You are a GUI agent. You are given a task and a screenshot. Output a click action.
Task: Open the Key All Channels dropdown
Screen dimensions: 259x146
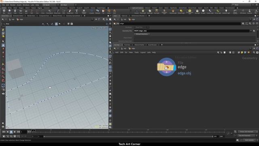[x=247, y=135]
